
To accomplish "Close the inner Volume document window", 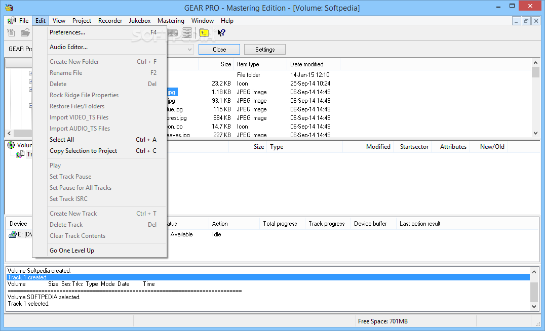I will 536,21.
